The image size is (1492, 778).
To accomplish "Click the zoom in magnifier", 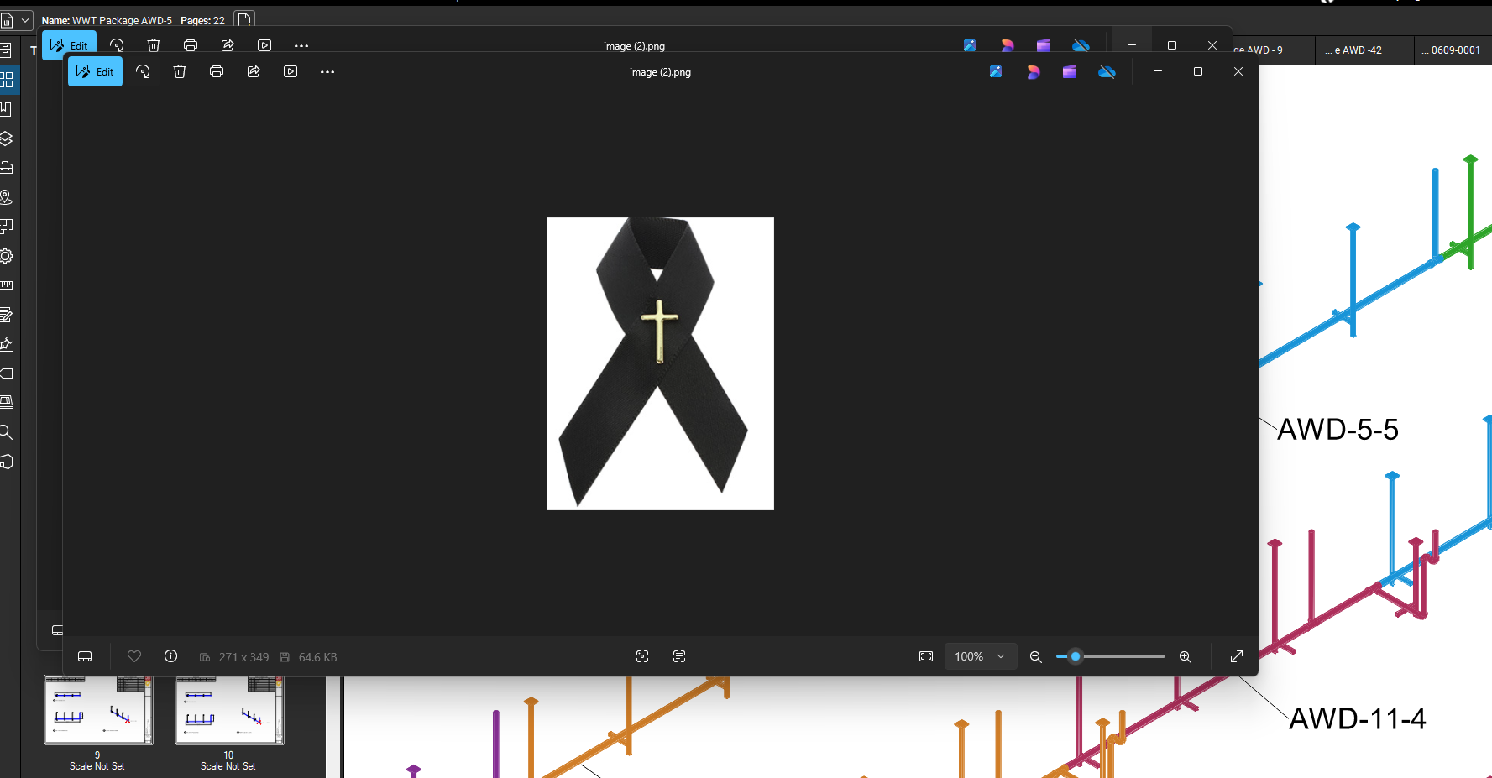I will (1186, 657).
